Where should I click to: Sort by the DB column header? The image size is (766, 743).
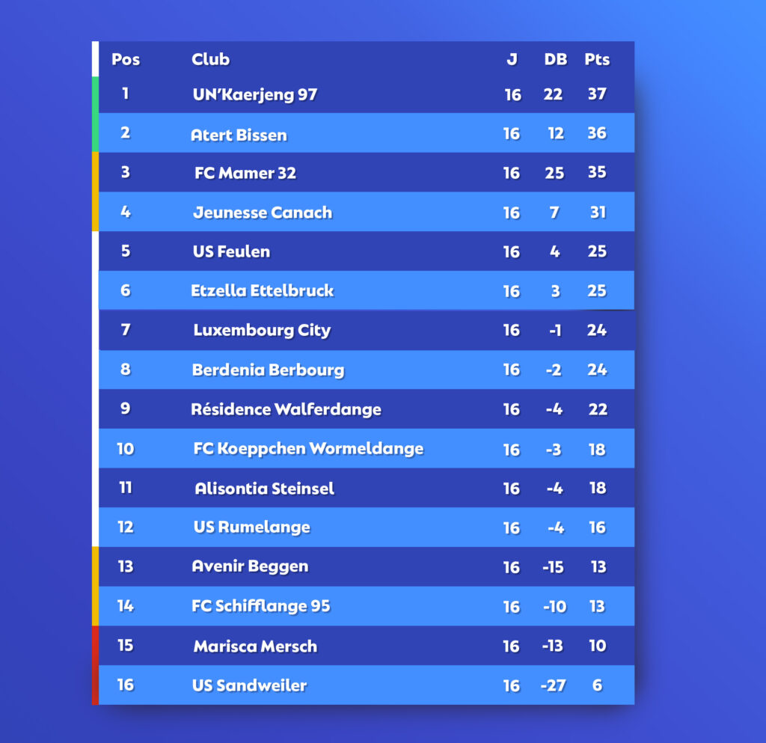point(556,59)
